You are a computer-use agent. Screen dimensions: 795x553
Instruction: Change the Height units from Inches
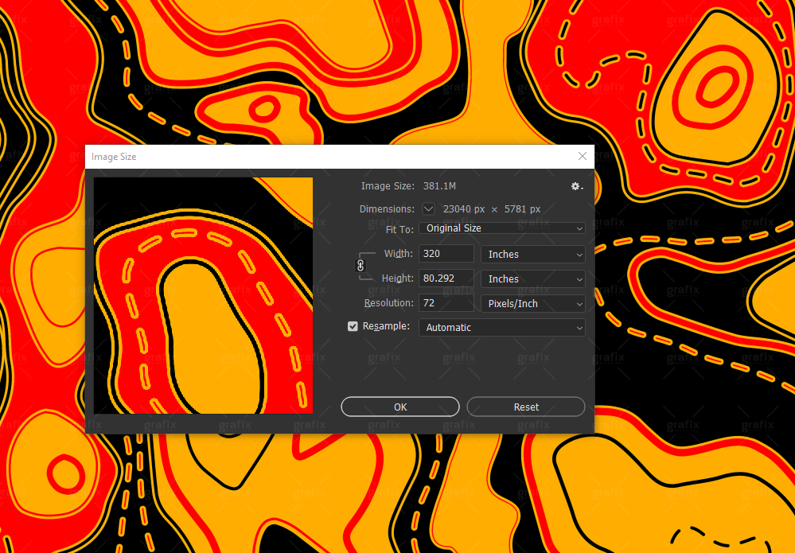pyautogui.click(x=533, y=278)
